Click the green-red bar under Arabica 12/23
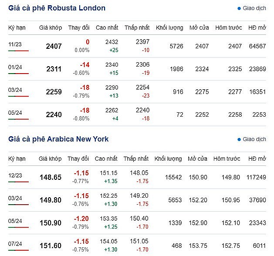This screenshot has width=274, height=256. [18, 182]
